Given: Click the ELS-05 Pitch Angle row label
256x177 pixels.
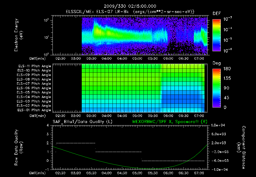Looking at the screenshot, I should pos(34,92).
